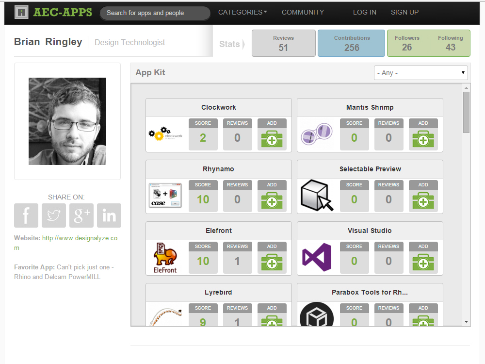This screenshot has width=485, height=364.
Task: Open the Contributions 256 stats tab
Action: click(351, 43)
